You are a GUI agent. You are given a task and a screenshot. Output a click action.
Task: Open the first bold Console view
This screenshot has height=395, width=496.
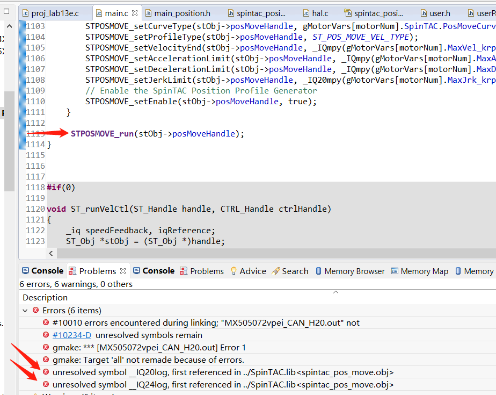click(43, 271)
